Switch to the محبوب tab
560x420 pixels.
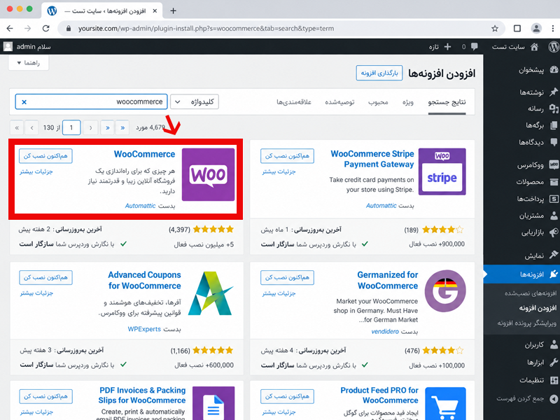378,102
